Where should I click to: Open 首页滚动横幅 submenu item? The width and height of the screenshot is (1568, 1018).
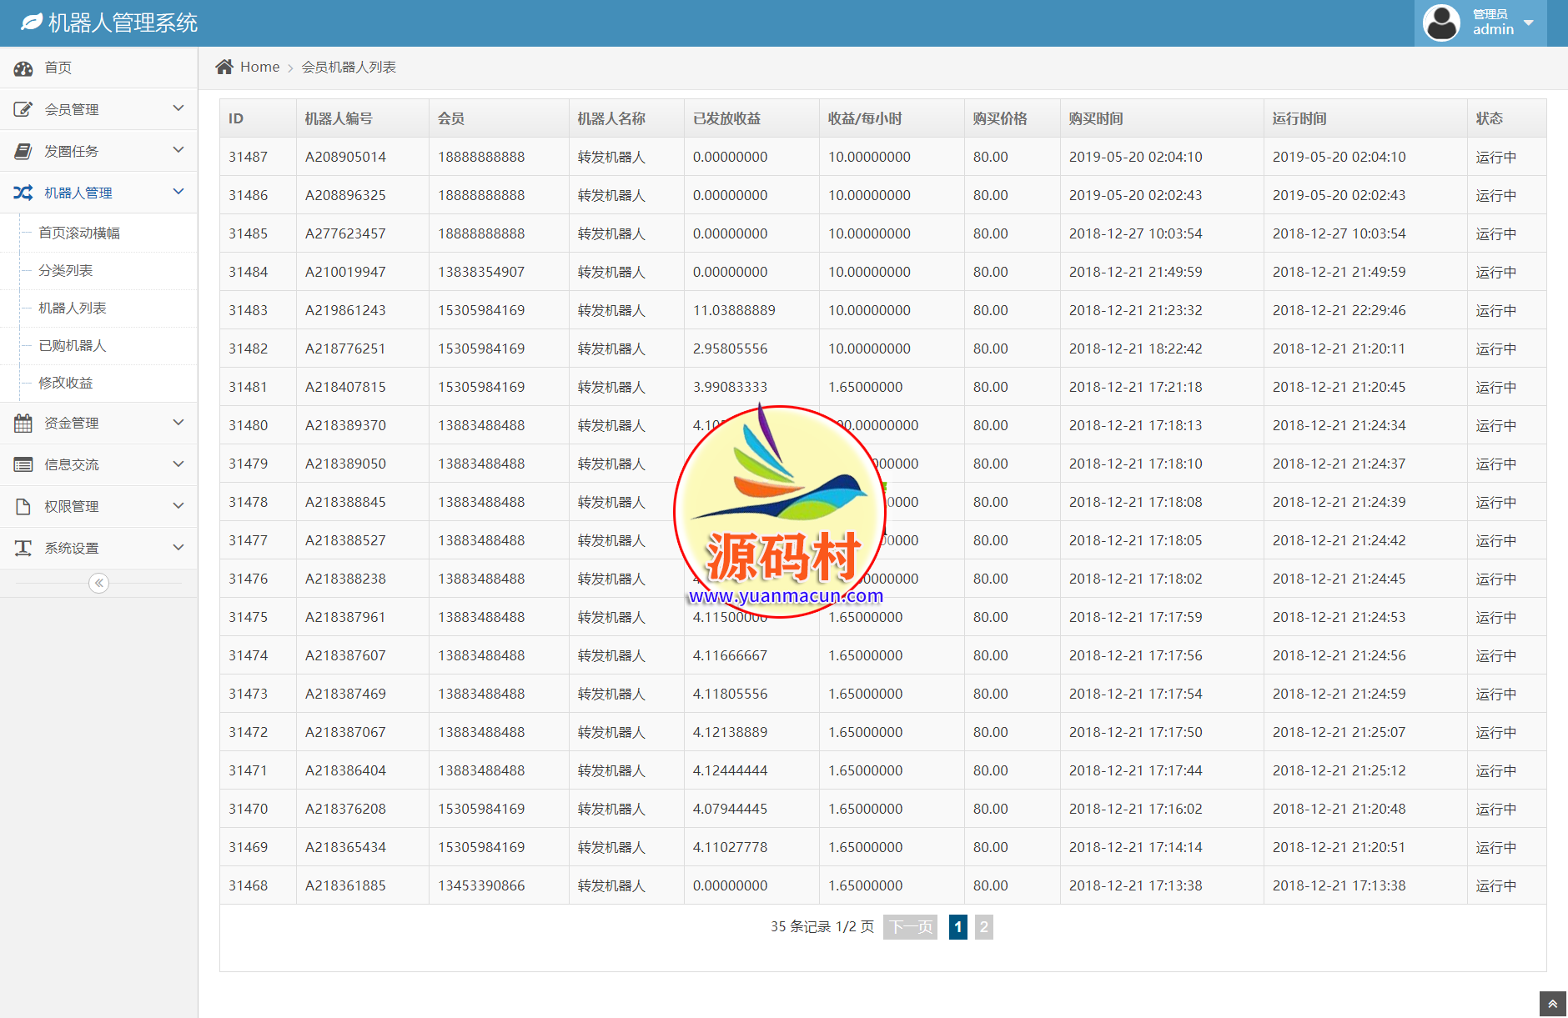(x=79, y=233)
